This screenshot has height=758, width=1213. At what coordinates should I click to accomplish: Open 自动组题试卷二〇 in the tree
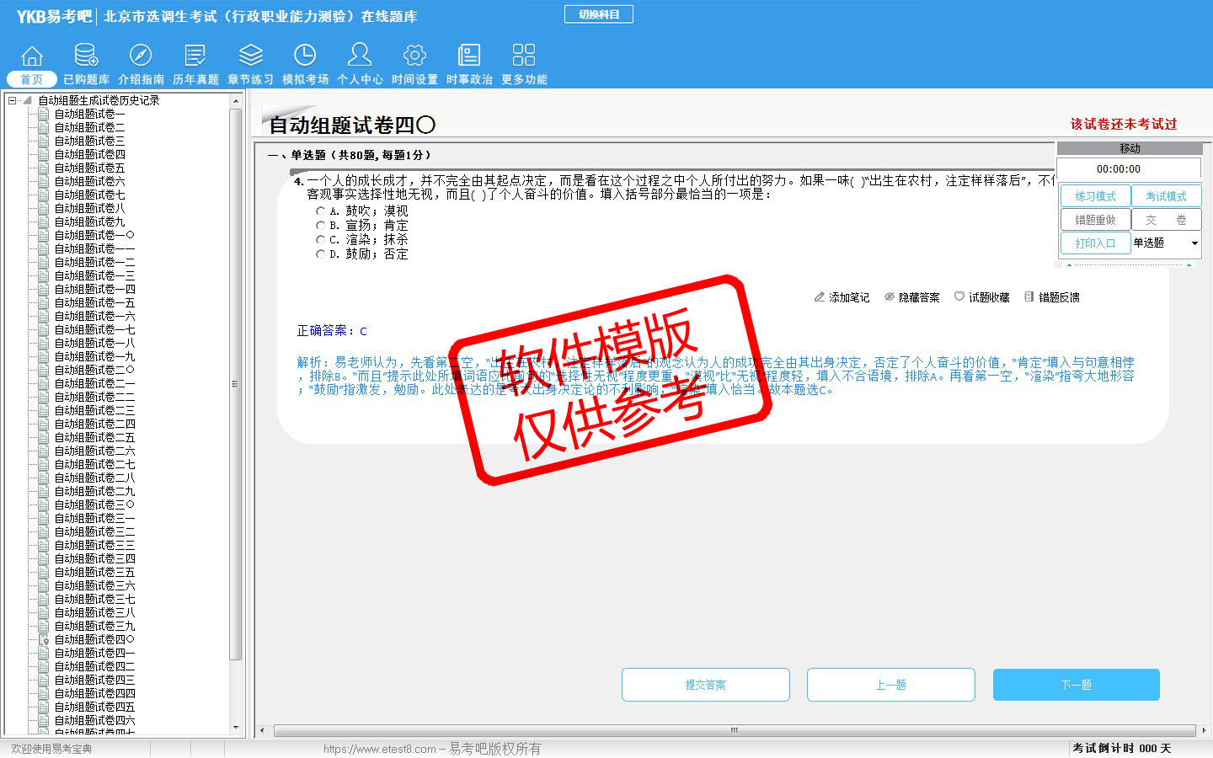coord(94,370)
